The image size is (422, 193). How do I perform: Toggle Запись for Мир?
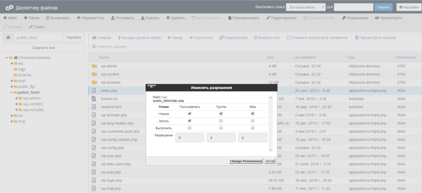253,121
